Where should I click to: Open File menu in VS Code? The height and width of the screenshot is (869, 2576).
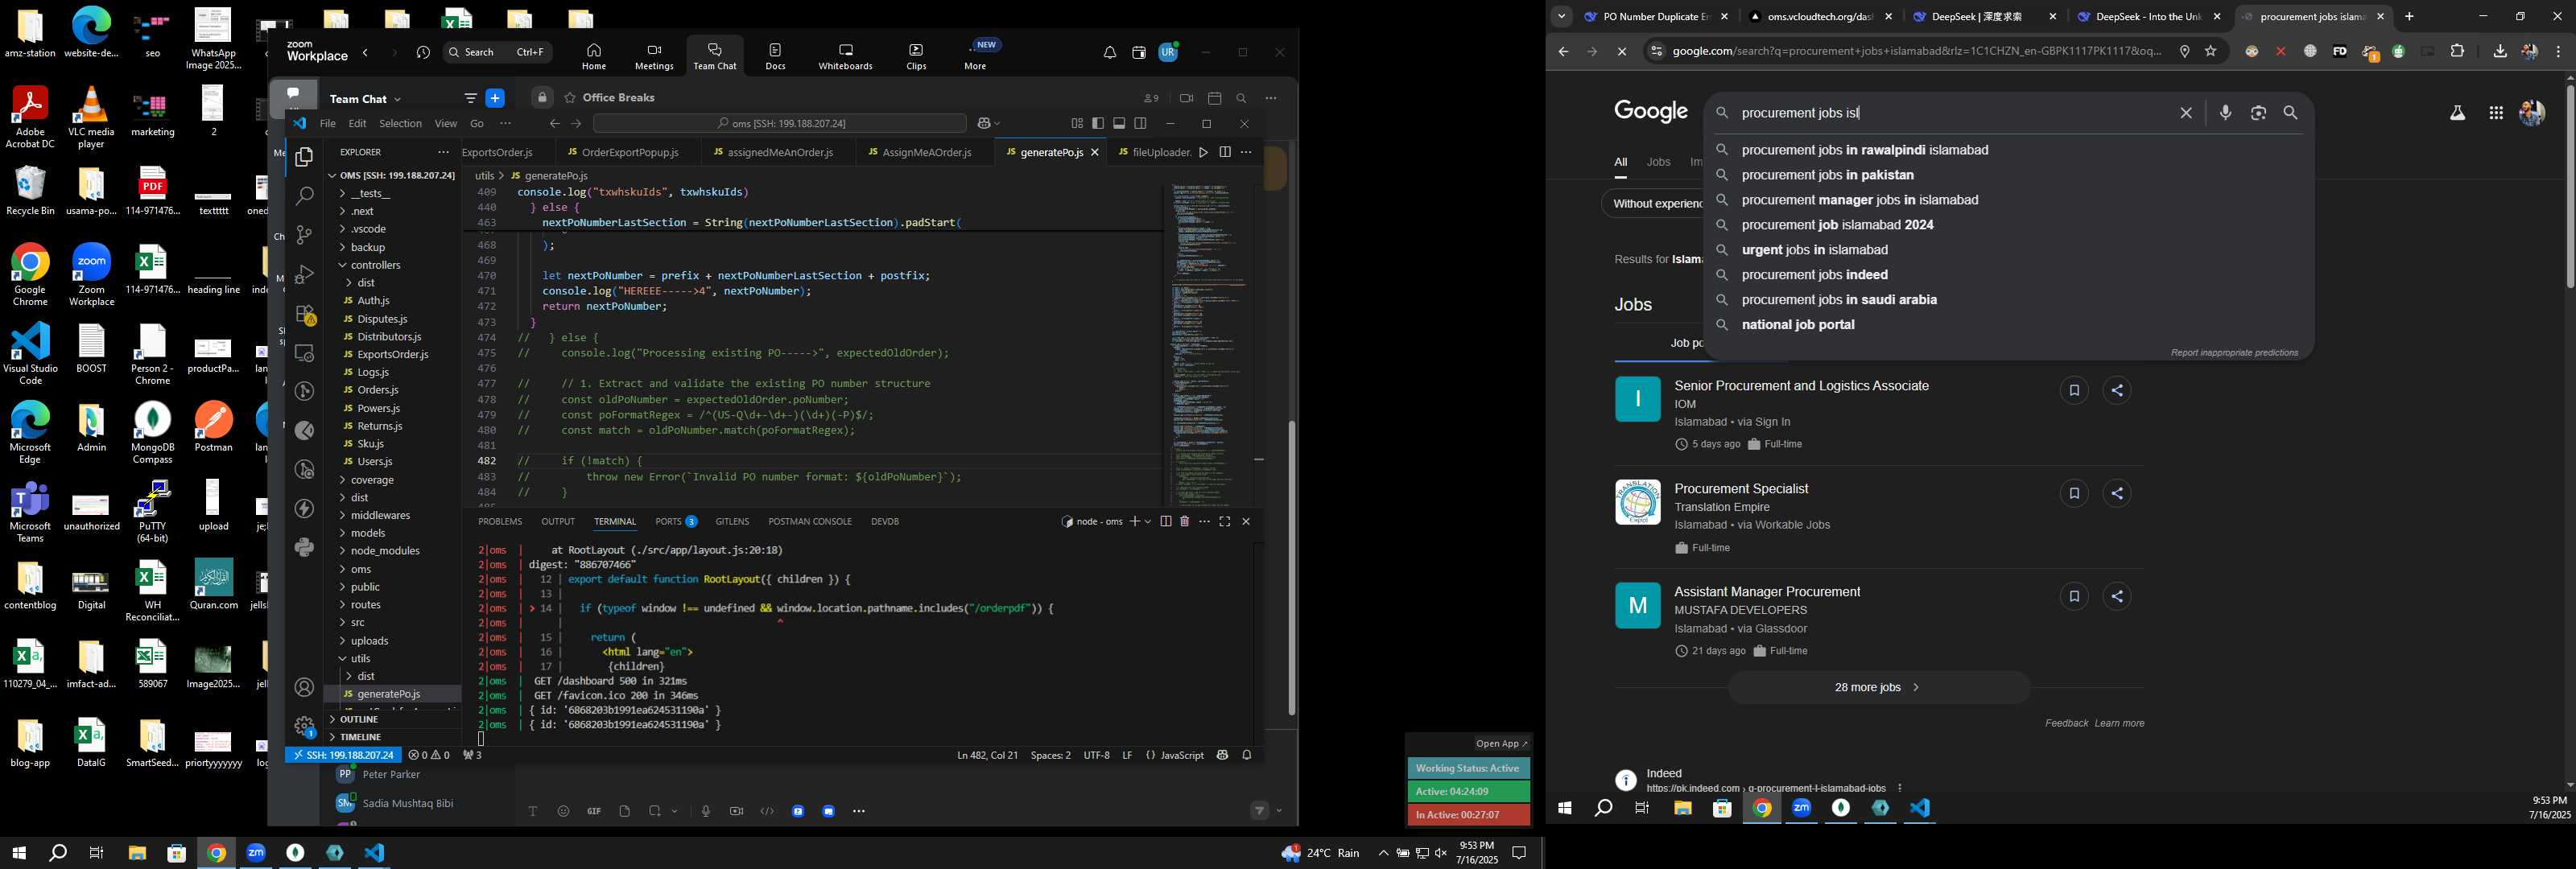click(x=328, y=123)
